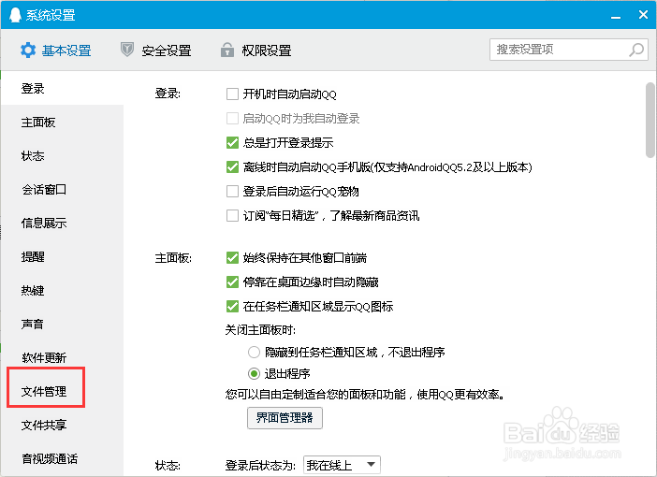Uncheck 在任务栏通知区域显示QQ图标

click(x=232, y=306)
